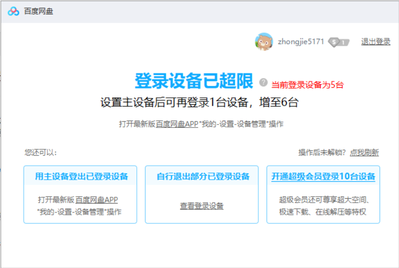This screenshot has width=399, height=268.
Task: Click the username zhongjie5171
Action: pyautogui.click(x=301, y=42)
